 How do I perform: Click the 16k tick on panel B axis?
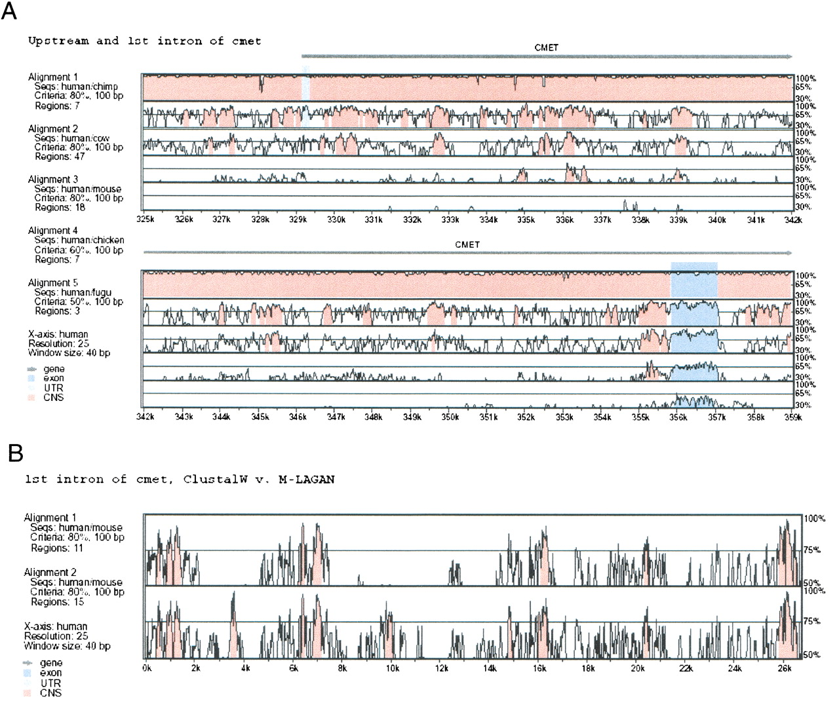click(x=539, y=668)
